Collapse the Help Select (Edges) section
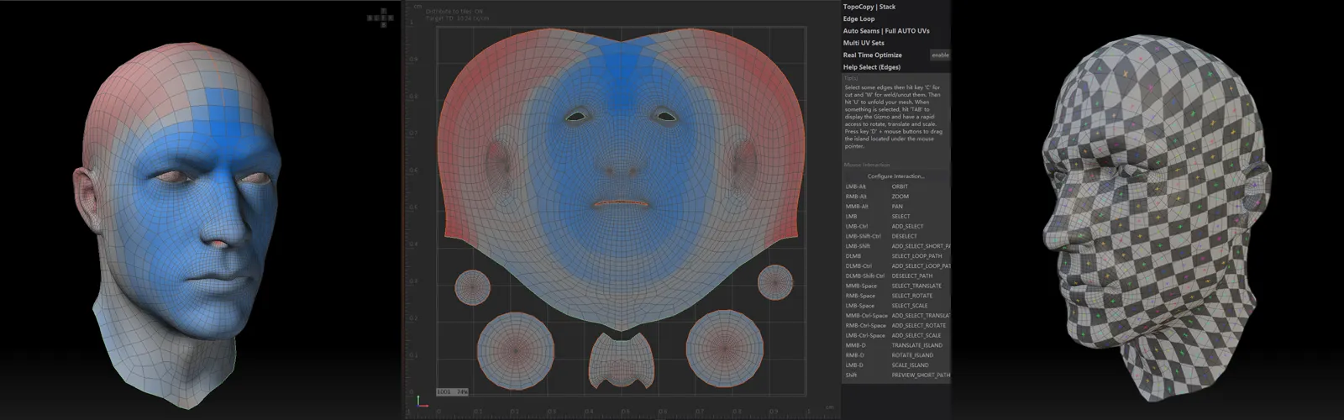This screenshot has width=1344, height=420. pos(871,67)
